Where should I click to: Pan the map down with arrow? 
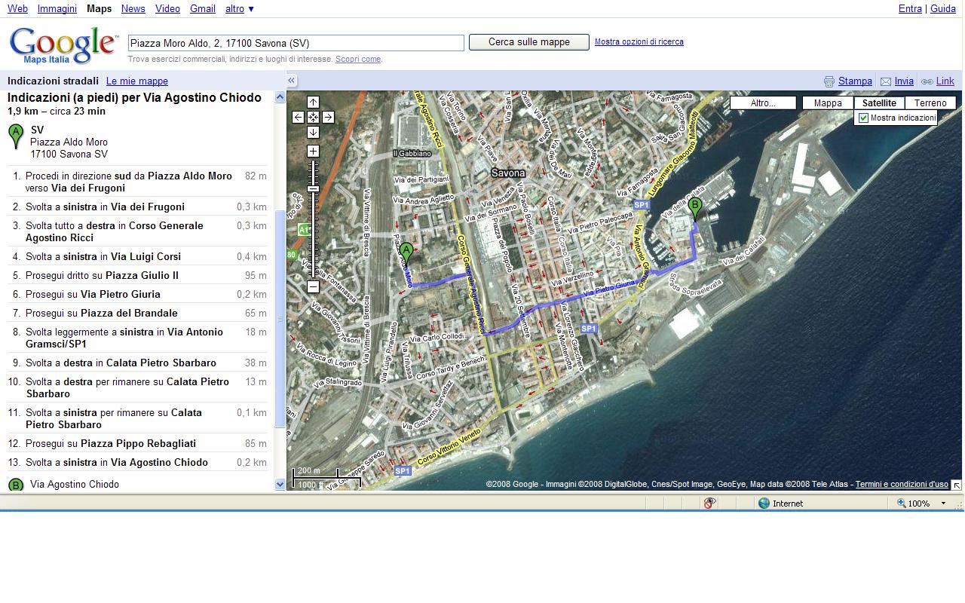pos(313,132)
